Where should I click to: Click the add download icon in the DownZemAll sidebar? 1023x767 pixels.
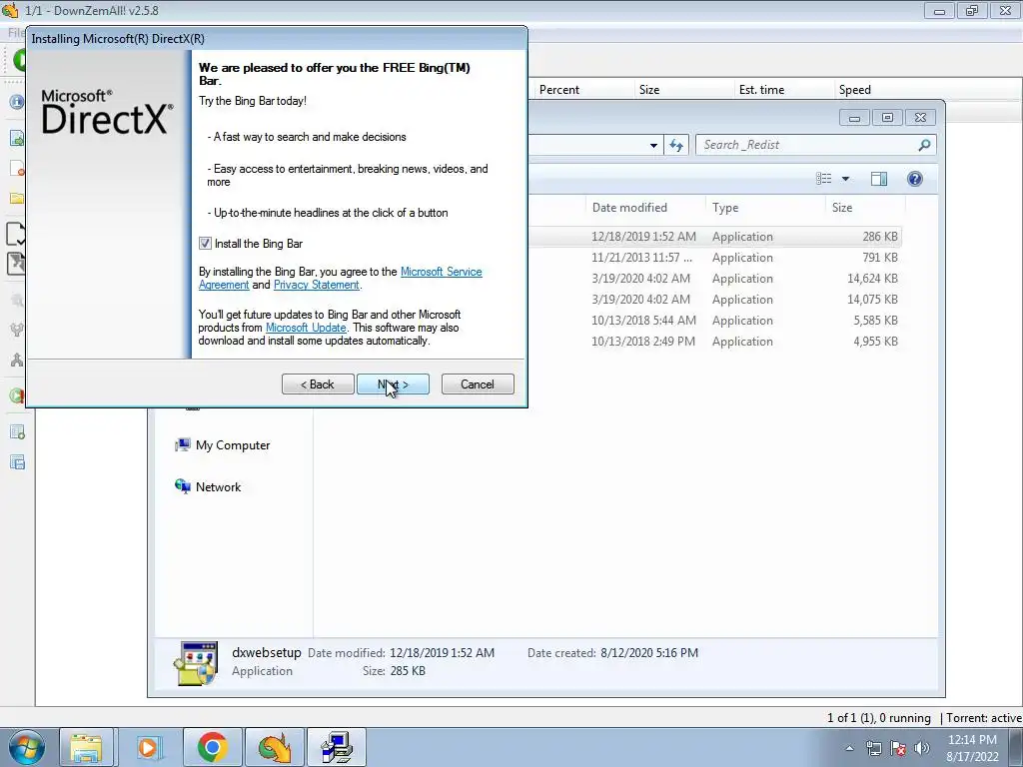point(16,138)
